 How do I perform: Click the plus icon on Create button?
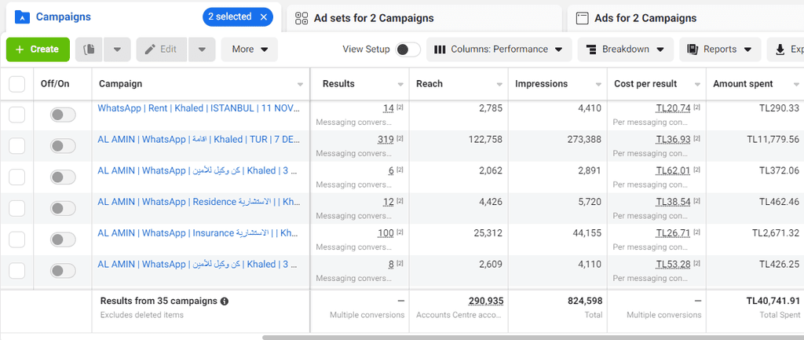coord(20,49)
